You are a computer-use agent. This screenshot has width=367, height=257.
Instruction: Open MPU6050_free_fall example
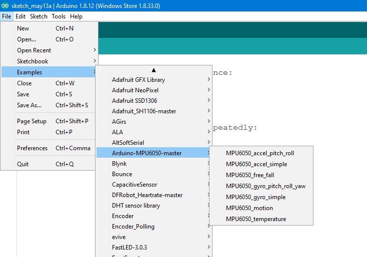click(x=261, y=175)
